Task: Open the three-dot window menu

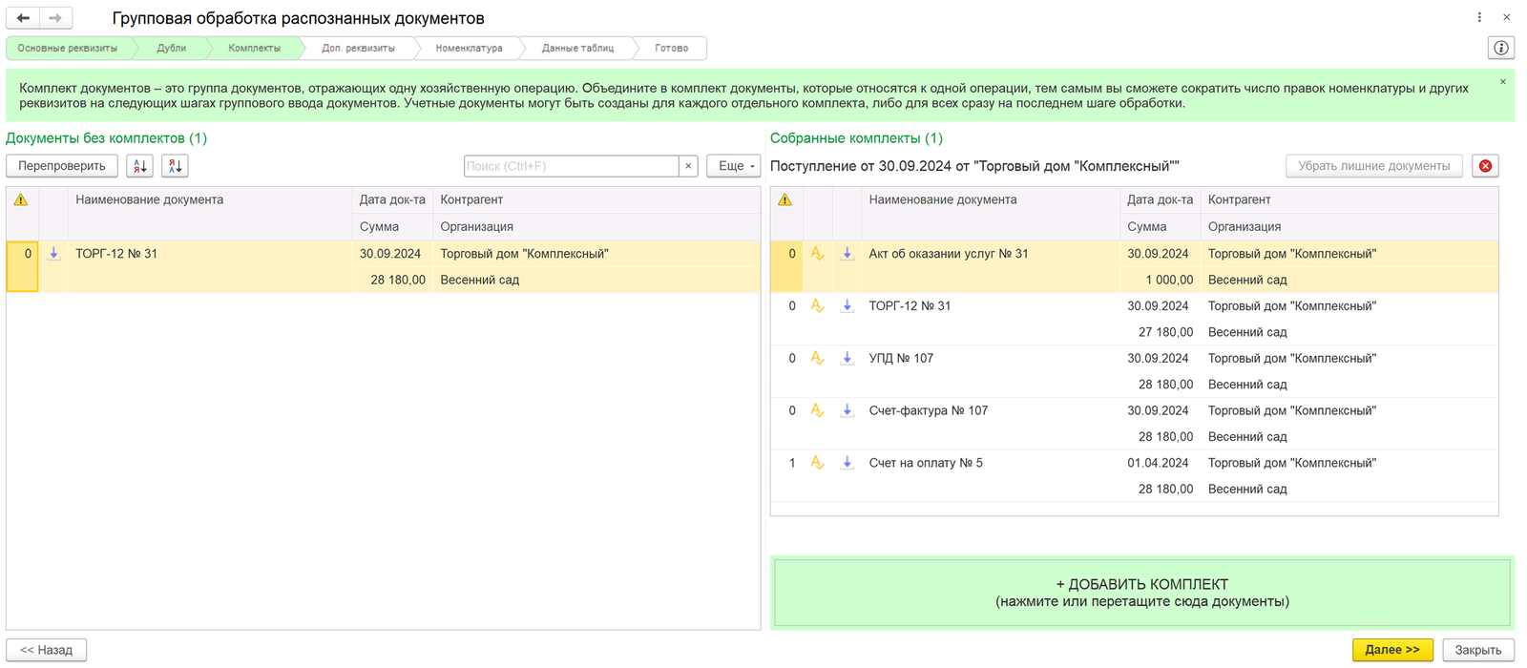Action: click(x=1479, y=17)
